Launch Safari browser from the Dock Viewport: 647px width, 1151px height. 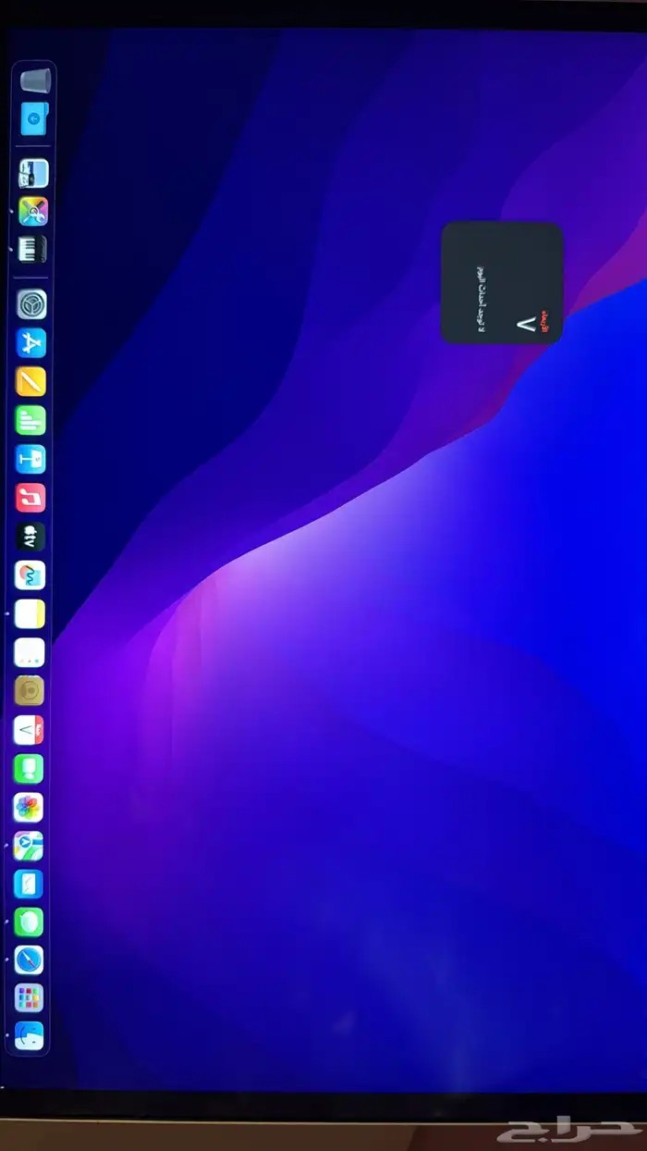pyautogui.click(x=29, y=959)
